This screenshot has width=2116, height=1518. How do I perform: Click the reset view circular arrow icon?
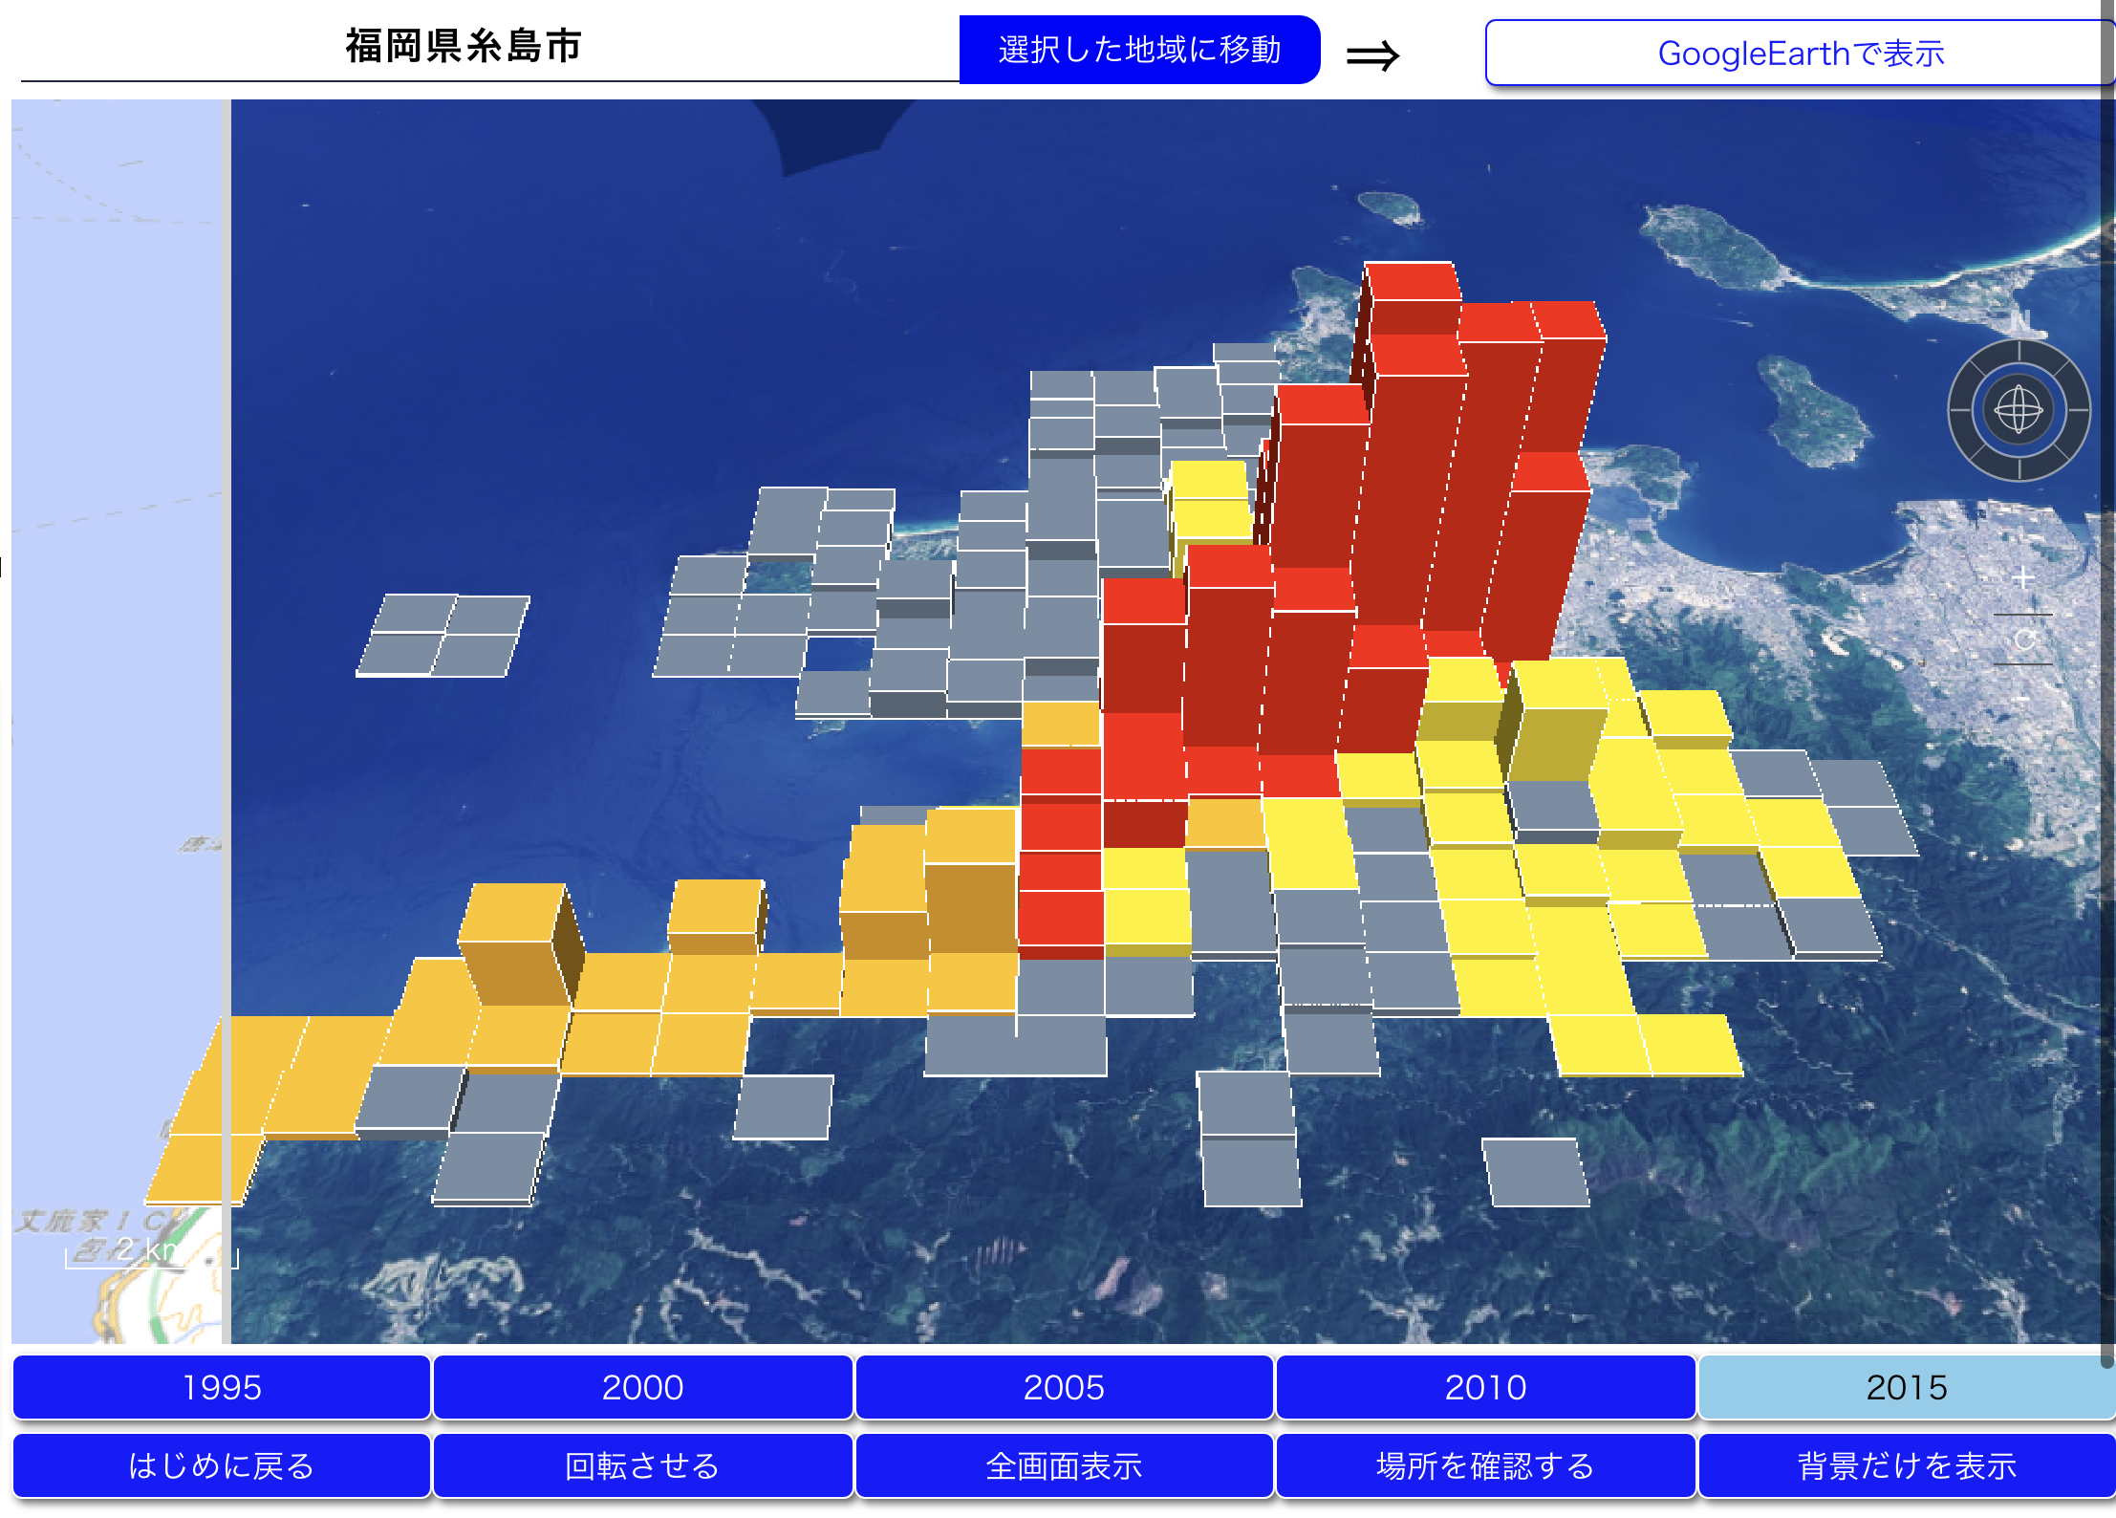tap(2023, 640)
